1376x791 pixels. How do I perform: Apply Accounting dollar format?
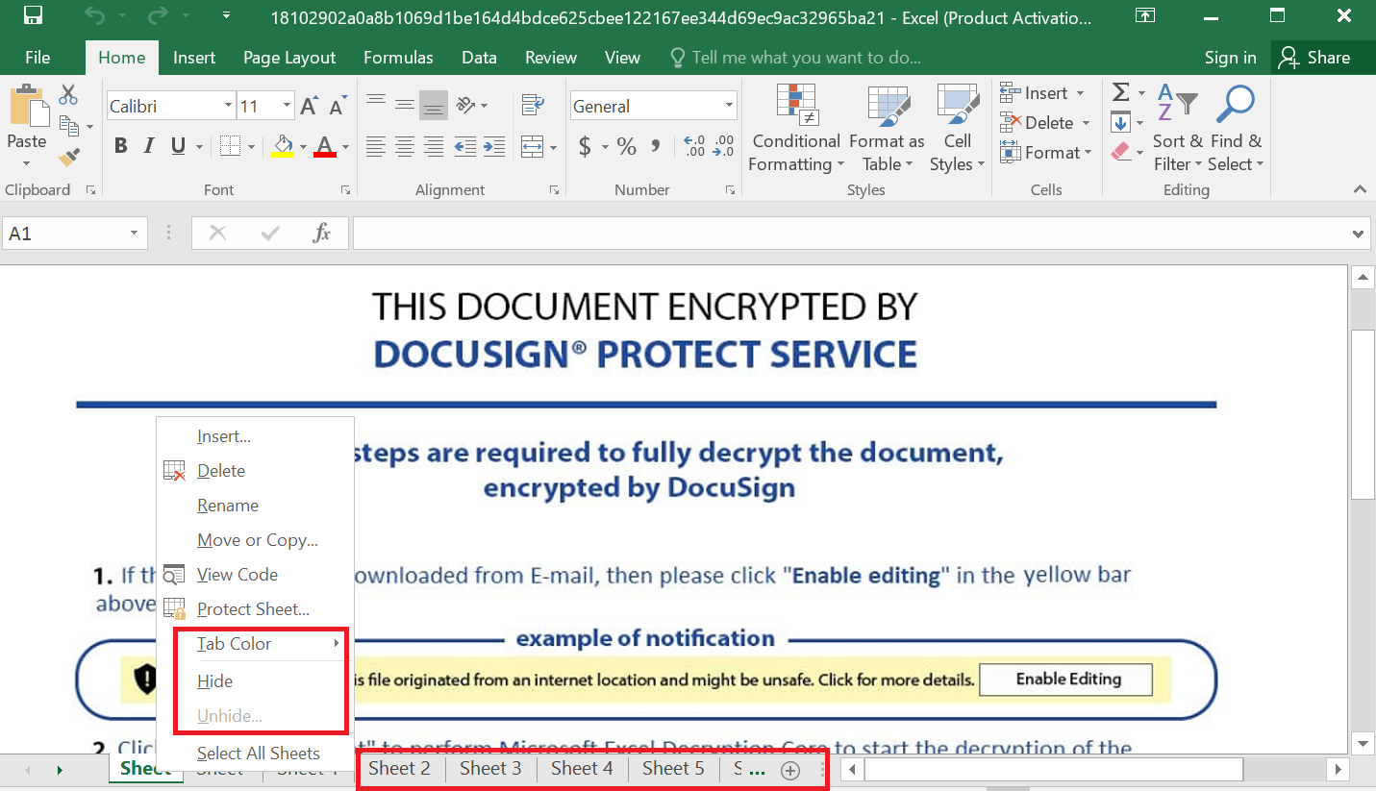585,147
